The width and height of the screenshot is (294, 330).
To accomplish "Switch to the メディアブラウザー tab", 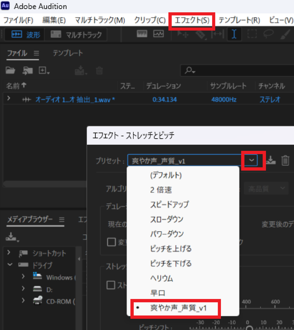I will click(x=30, y=219).
